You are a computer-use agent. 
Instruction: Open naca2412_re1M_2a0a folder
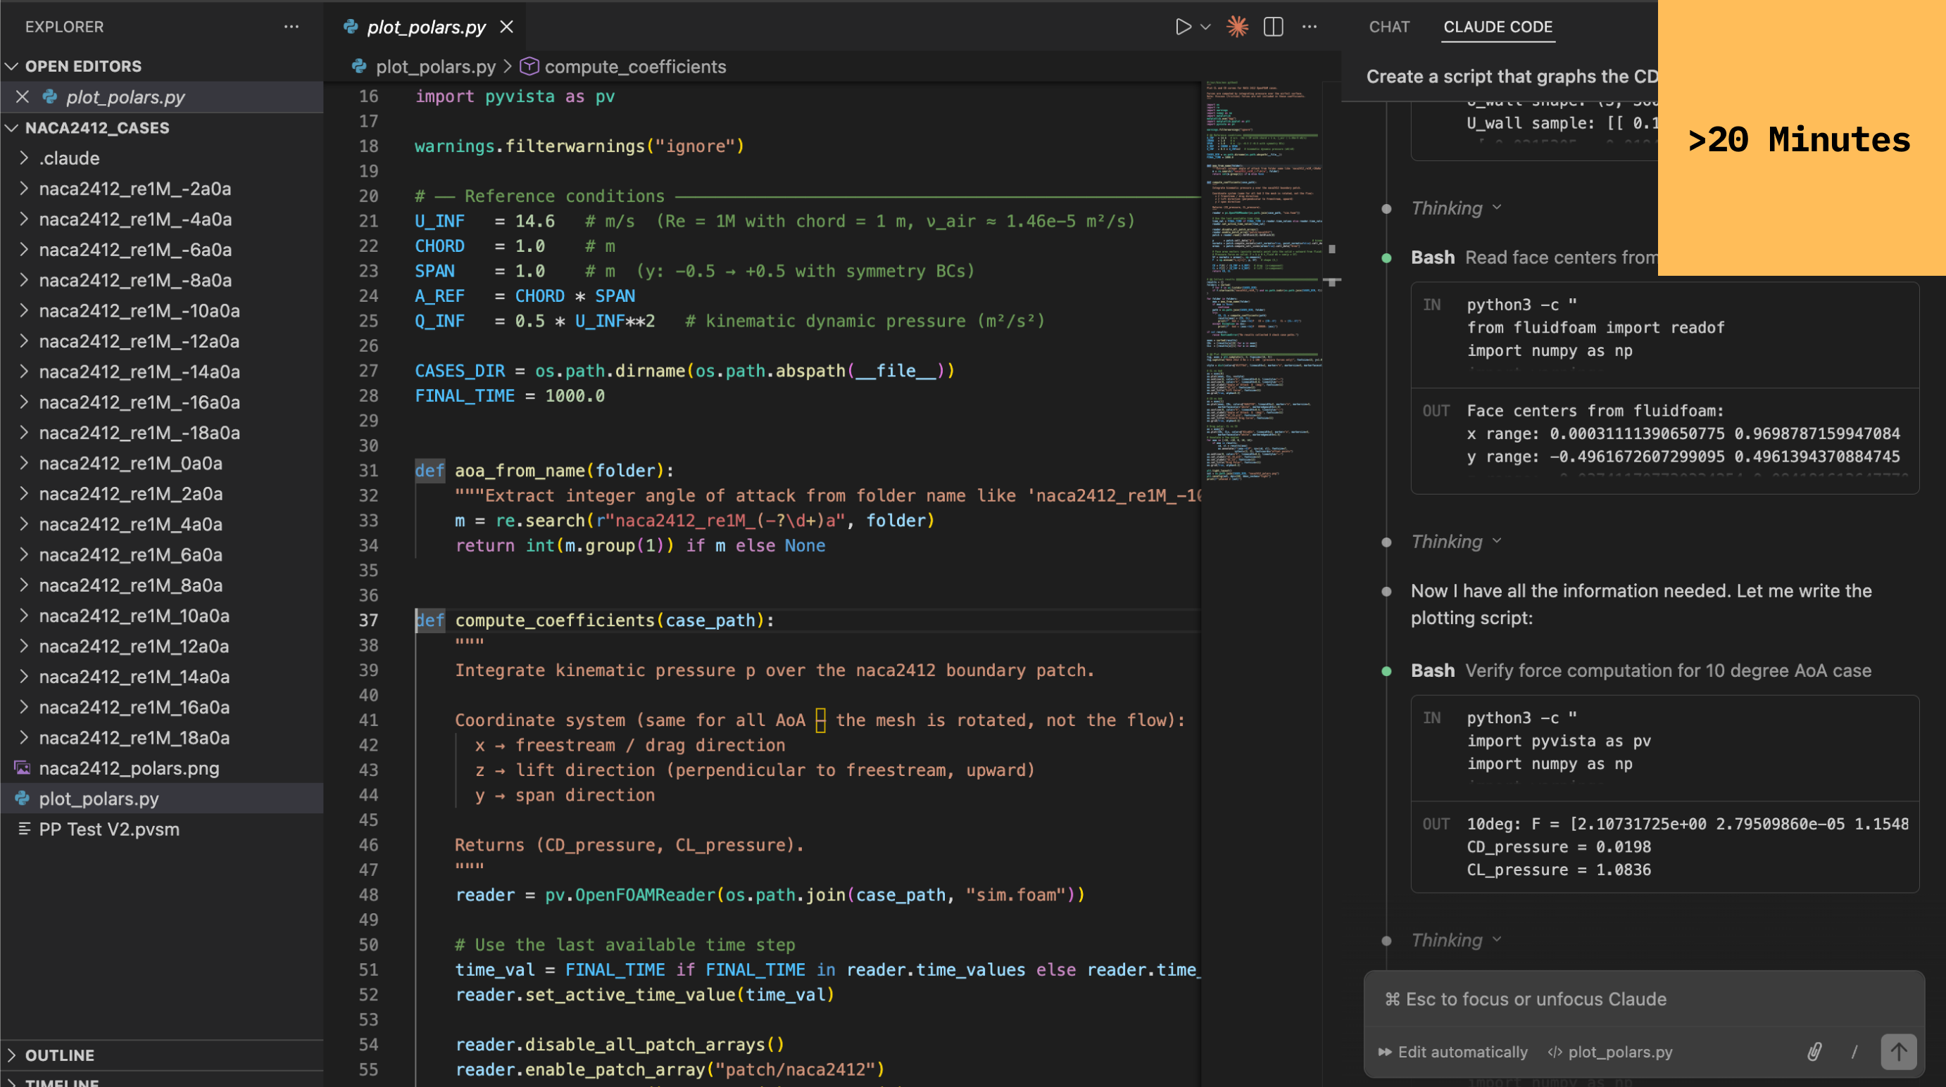[x=131, y=494]
